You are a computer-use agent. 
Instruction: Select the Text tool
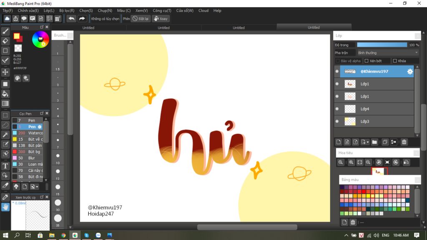[x=5, y=166]
